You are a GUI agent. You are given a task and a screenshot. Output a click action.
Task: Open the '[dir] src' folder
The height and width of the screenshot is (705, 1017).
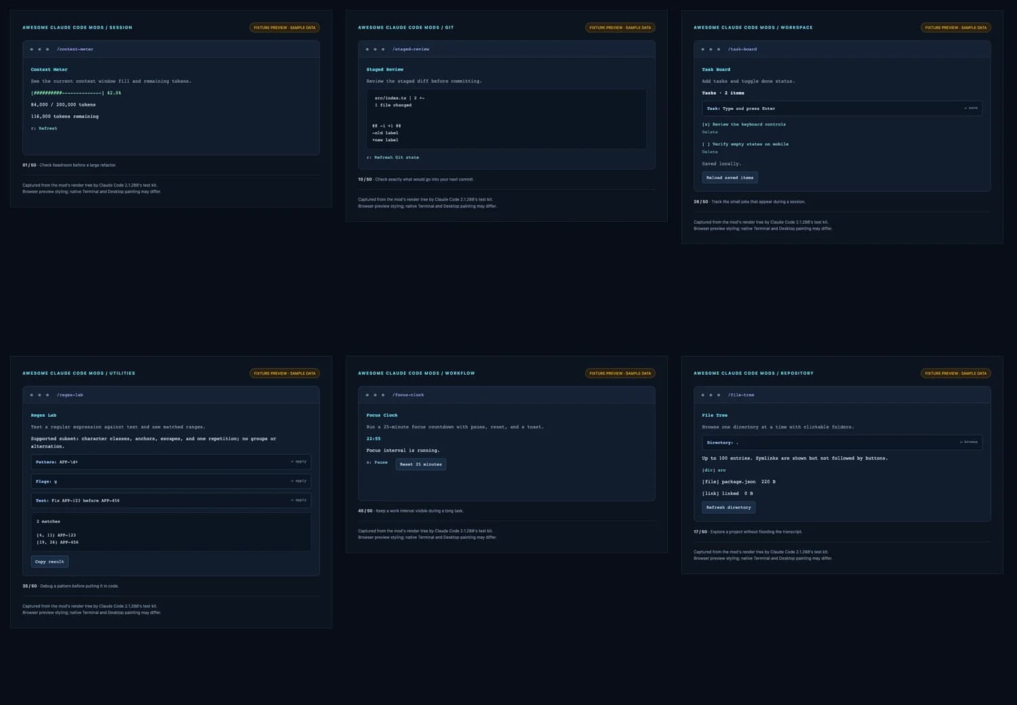click(x=713, y=470)
